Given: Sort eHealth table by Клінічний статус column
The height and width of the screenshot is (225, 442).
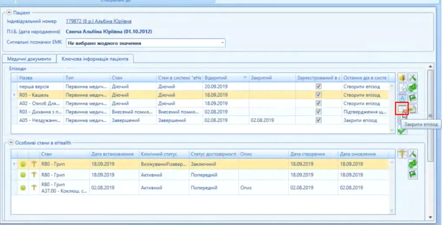Looking at the screenshot, I should tap(164, 154).
